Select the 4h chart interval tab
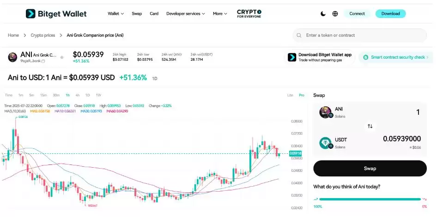 pos(78,95)
